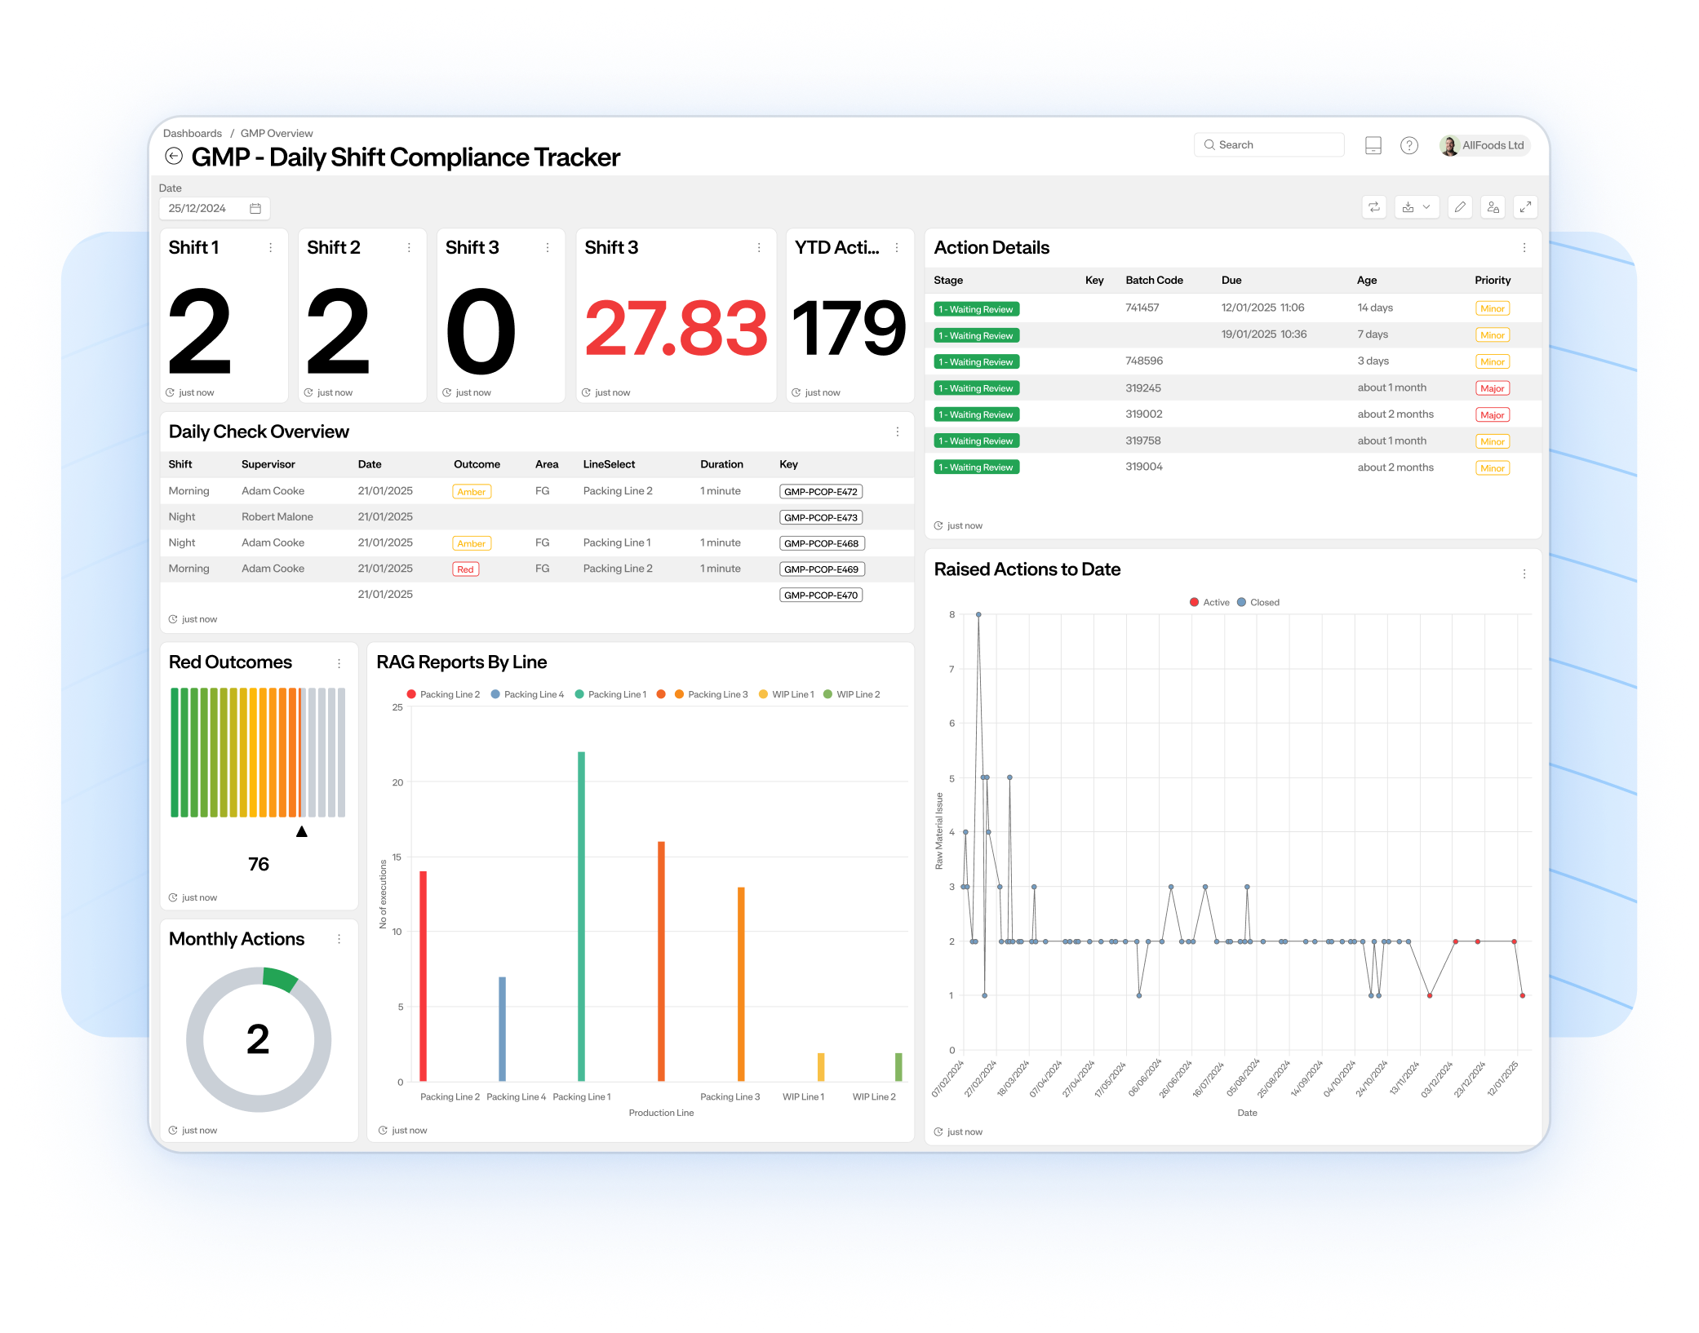Image resolution: width=1699 pixels, height=1333 pixels.
Task: Click the back arrow beside dashboard title
Action: pos(173,156)
